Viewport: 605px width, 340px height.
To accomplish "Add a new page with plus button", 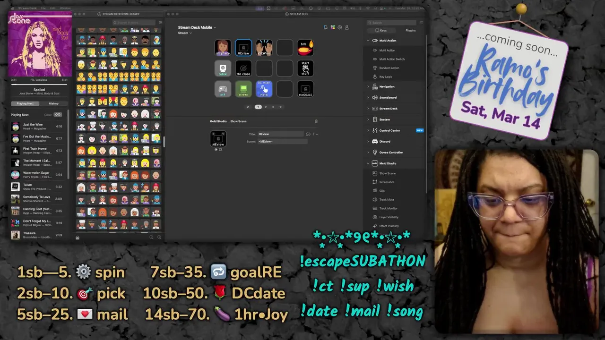I will tap(280, 107).
